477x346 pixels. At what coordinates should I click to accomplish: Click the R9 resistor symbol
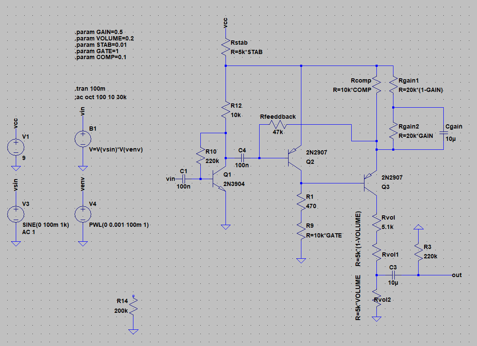point(301,231)
